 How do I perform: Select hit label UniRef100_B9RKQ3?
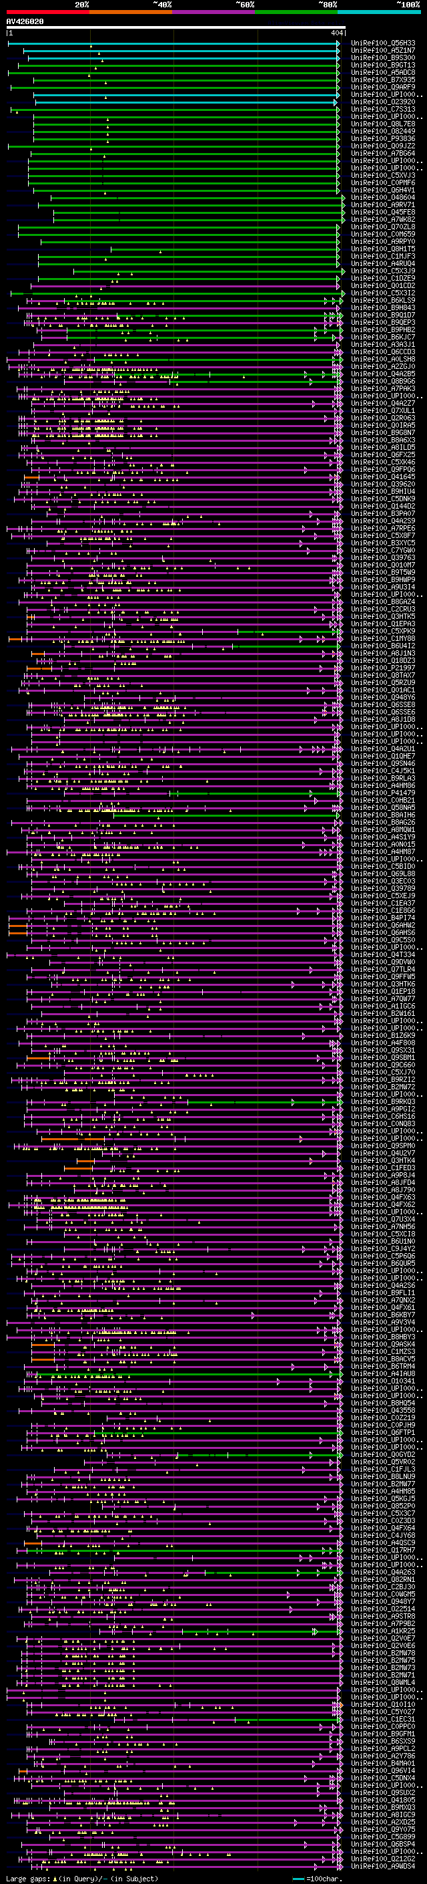tap(383, 1101)
